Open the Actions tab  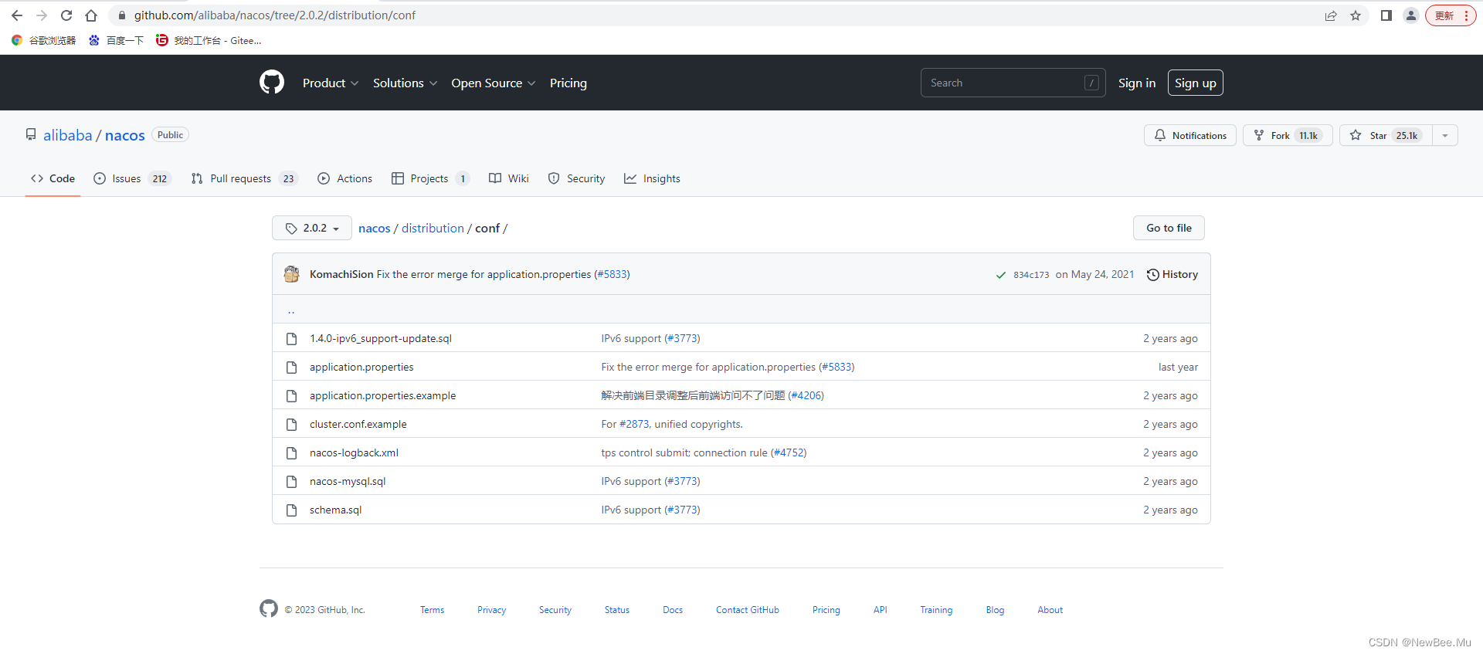coord(344,178)
